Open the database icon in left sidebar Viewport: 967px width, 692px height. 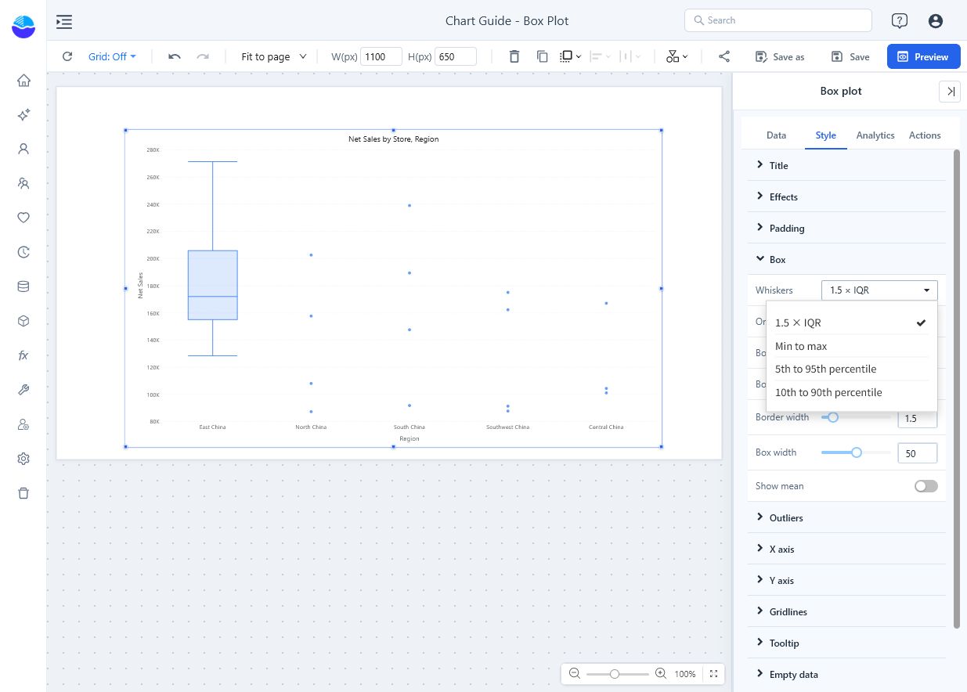coord(23,287)
